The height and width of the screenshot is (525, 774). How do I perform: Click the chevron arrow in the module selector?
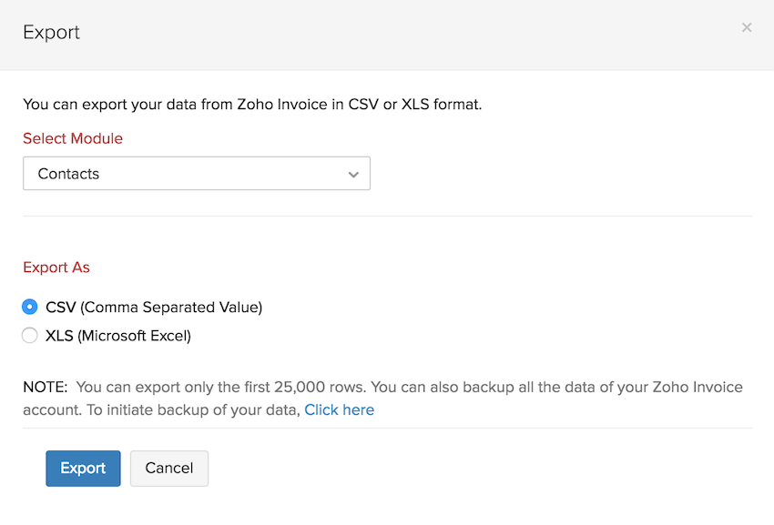353,175
